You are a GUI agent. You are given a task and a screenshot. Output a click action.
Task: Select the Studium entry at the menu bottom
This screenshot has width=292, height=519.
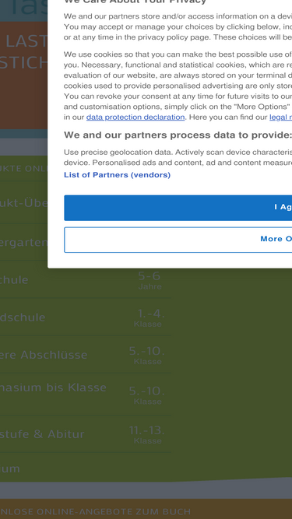[x=10, y=468]
